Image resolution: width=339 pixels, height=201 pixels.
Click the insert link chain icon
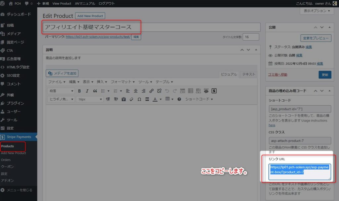151,91
